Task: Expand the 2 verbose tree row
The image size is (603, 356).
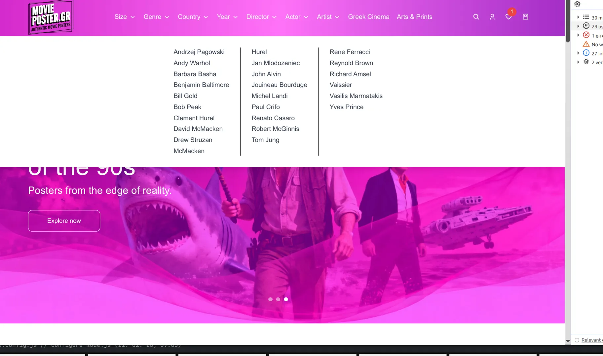Action: pos(578,62)
